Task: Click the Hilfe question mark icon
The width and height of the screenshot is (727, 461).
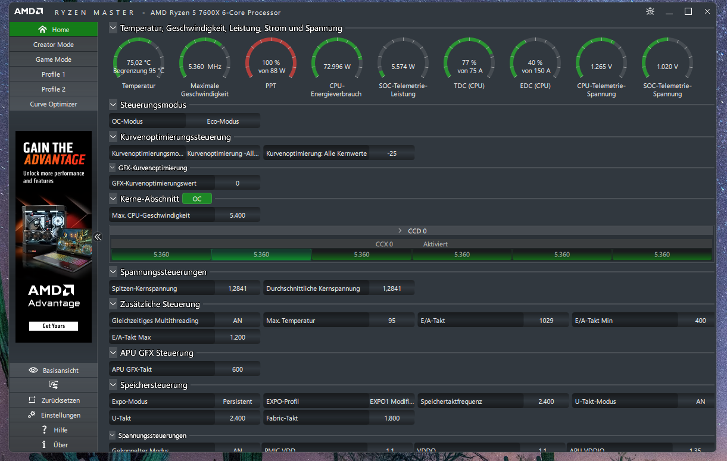Action: point(44,430)
